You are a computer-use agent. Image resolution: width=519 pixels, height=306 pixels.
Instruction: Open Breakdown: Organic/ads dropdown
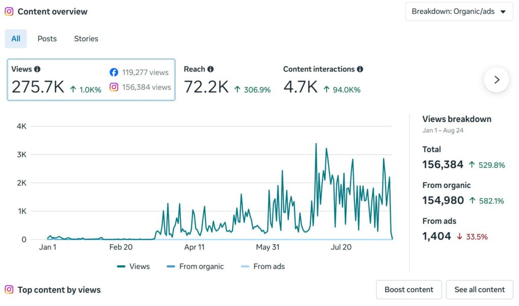point(459,12)
